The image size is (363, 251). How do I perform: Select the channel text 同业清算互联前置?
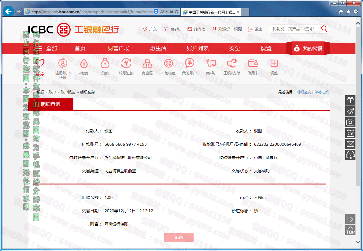[x=120, y=171]
